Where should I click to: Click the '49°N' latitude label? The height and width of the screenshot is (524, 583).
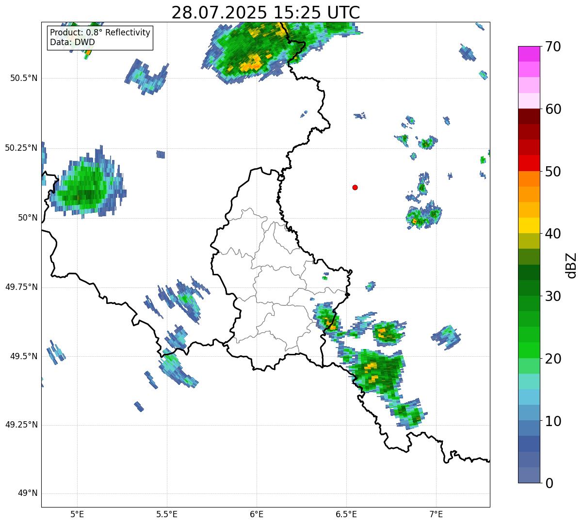(x=27, y=493)
